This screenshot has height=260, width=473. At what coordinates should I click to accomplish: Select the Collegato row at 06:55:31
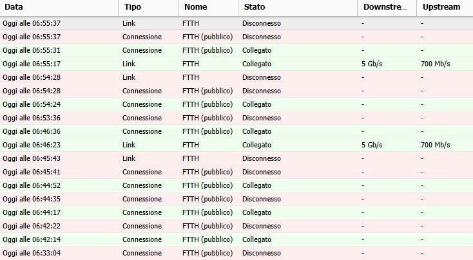pos(236,50)
